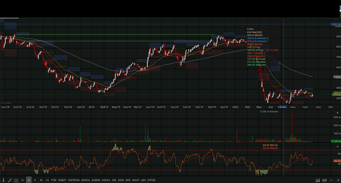
Task: Click the 8 Μαϊ date marker on axis
Action: (282, 107)
